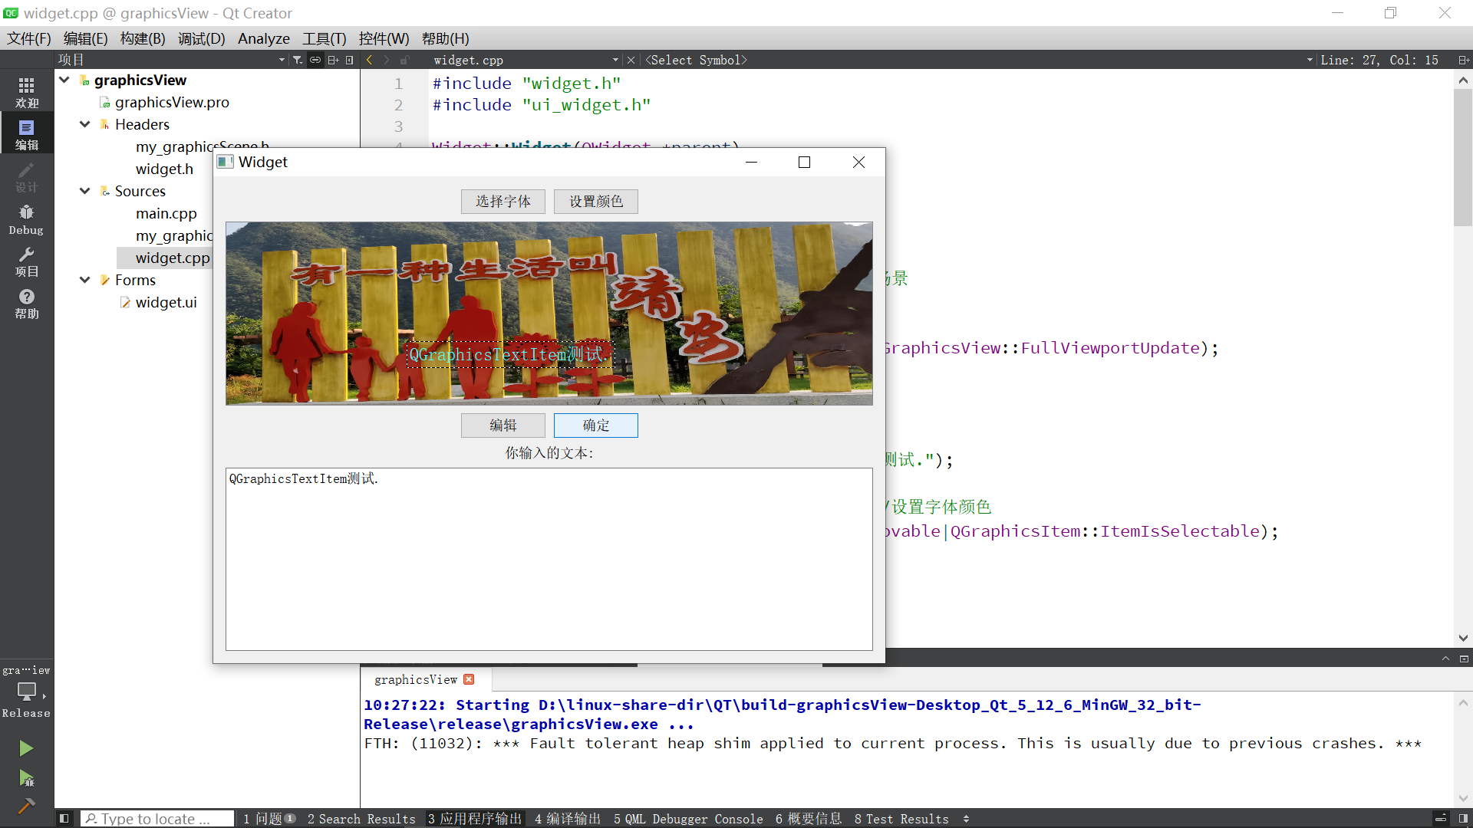This screenshot has width=1473, height=828.
Task: Collapse the Sources folder
Action: pyautogui.click(x=85, y=191)
